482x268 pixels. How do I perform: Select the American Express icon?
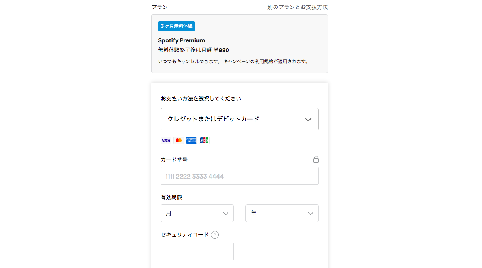pyautogui.click(x=191, y=140)
